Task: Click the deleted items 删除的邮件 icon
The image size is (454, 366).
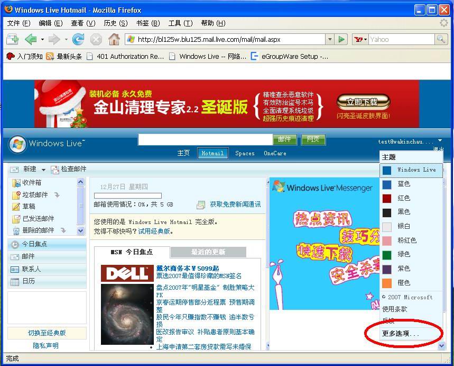Action: pyautogui.click(x=16, y=231)
